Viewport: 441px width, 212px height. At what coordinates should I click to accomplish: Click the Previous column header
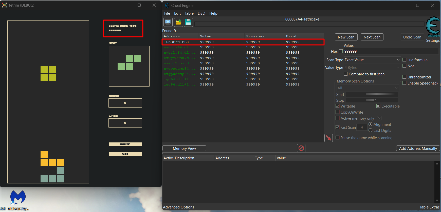265,36
